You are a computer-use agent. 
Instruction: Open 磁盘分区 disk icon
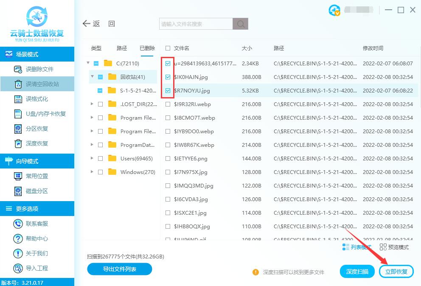point(18,191)
